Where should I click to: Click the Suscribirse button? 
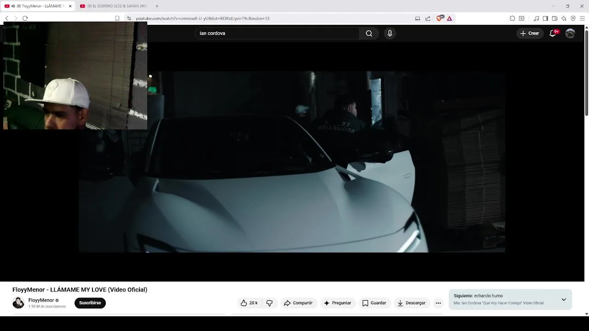pyautogui.click(x=90, y=303)
